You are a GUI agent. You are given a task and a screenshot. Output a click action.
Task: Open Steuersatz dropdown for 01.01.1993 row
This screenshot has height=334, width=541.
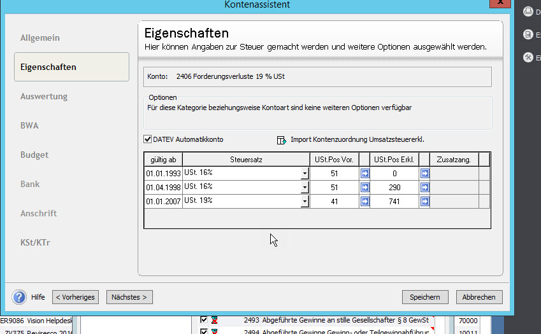tap(305, 173)
